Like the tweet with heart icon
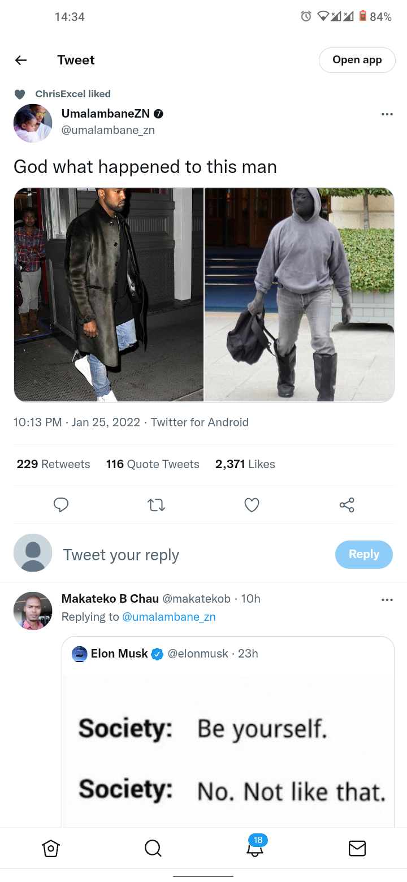Image resolution: width=407 pixels, height=882 pixels. click(252, 505)
